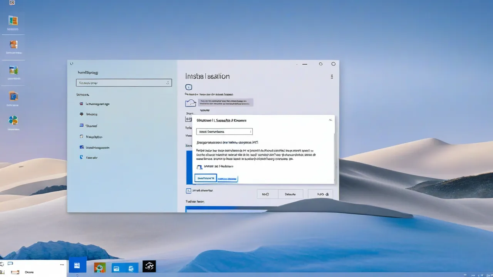The height and width of the screenshot is (277, 493).
Task: Open the orange and green app icon in taskbar
Action: coord(100,268)
